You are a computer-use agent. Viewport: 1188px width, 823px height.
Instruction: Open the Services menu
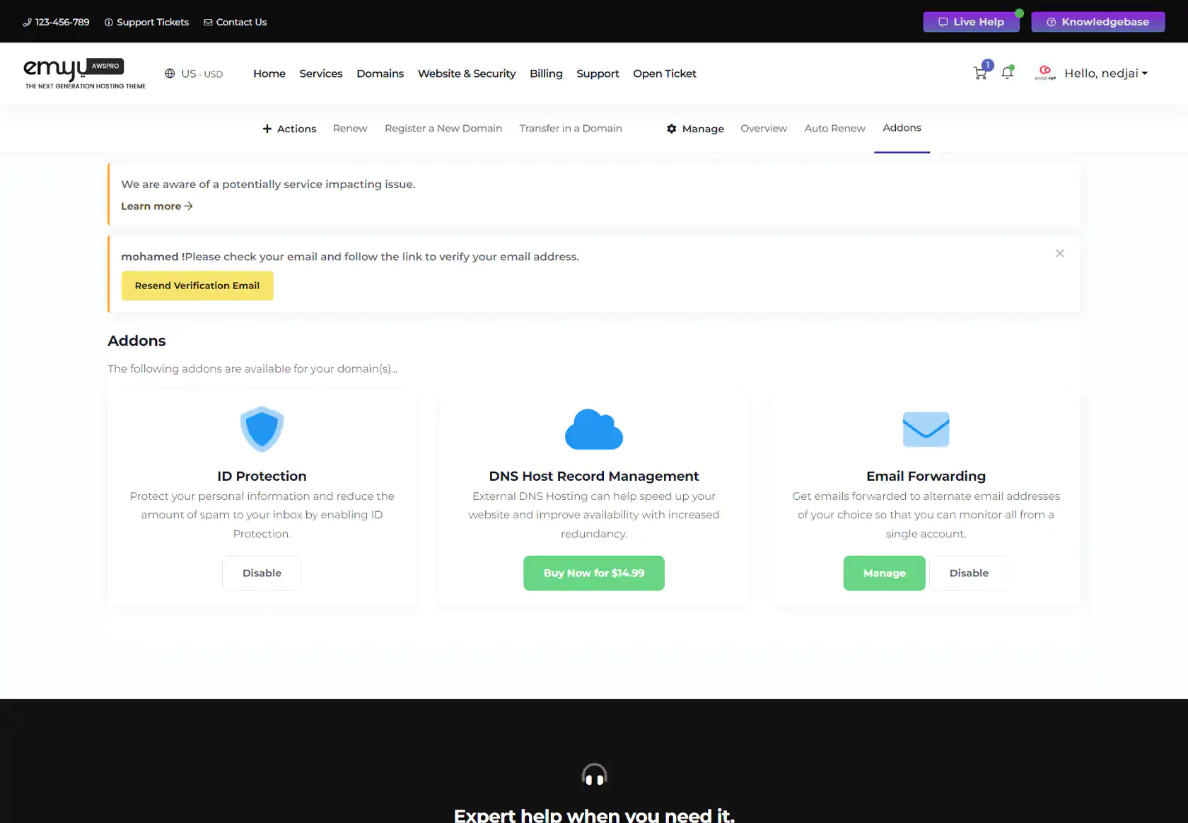tap(321, 74)
